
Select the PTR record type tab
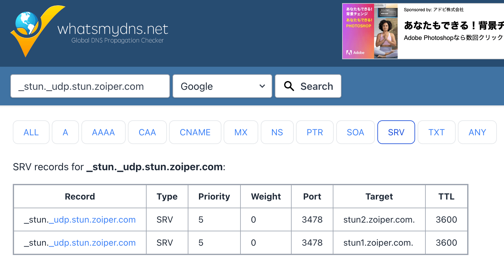[x=315, y=132]
